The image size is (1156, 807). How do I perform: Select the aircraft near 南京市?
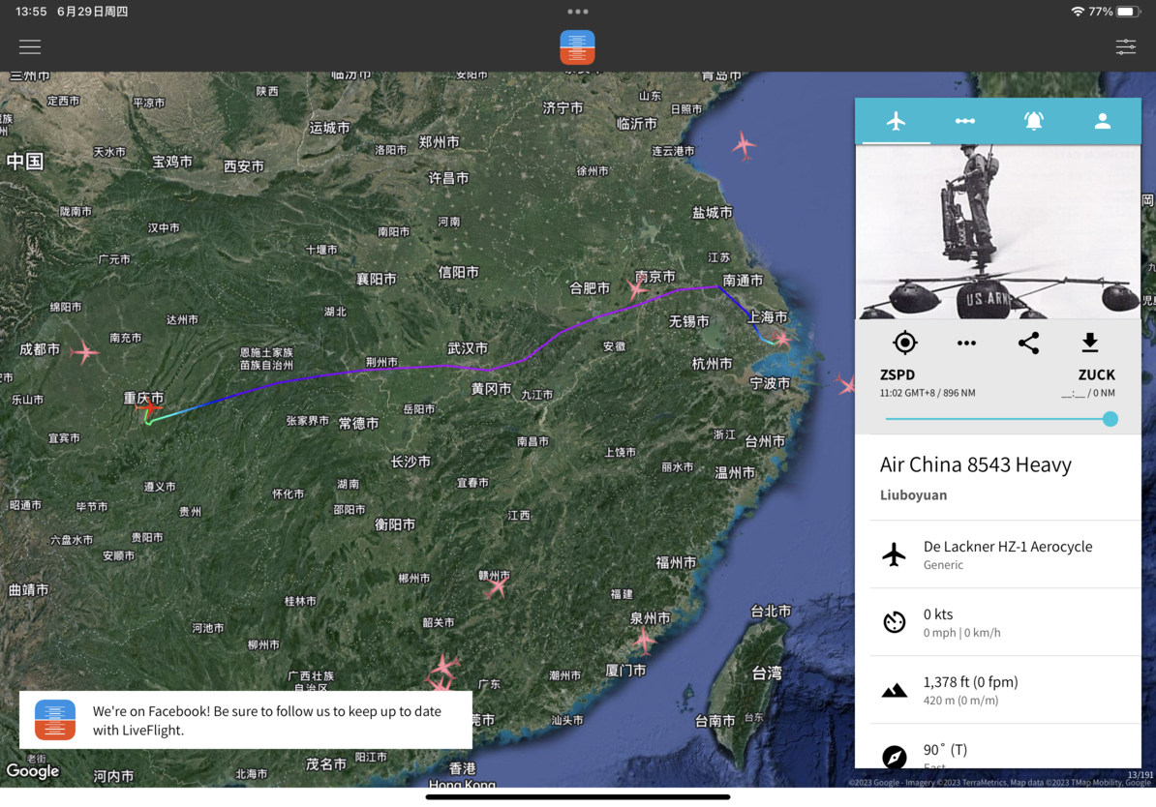click(x=636, y=286)
